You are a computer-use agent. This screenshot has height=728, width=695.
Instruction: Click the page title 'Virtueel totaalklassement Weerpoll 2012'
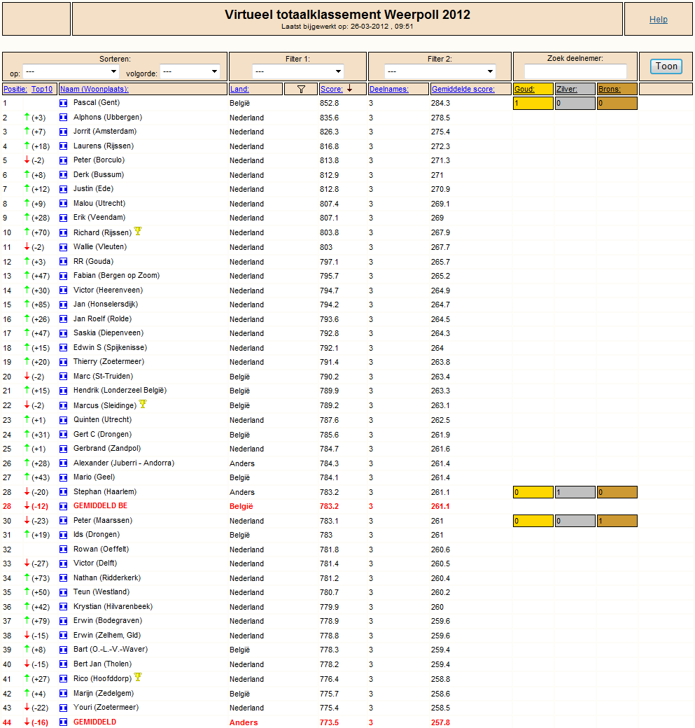(x=347, y=15)
